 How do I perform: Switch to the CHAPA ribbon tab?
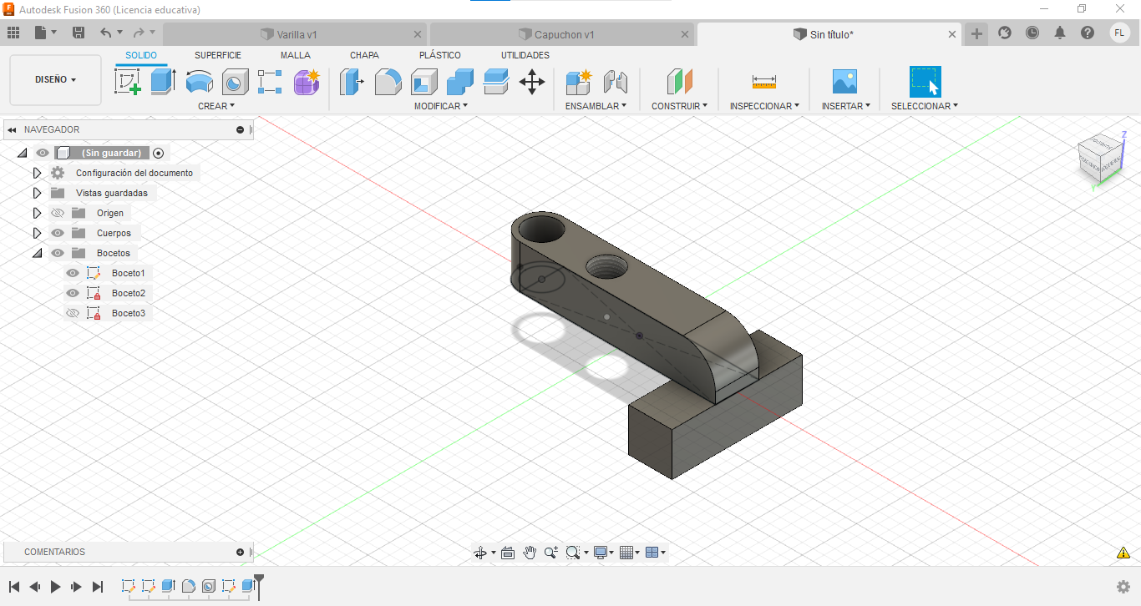coord(364,55)
